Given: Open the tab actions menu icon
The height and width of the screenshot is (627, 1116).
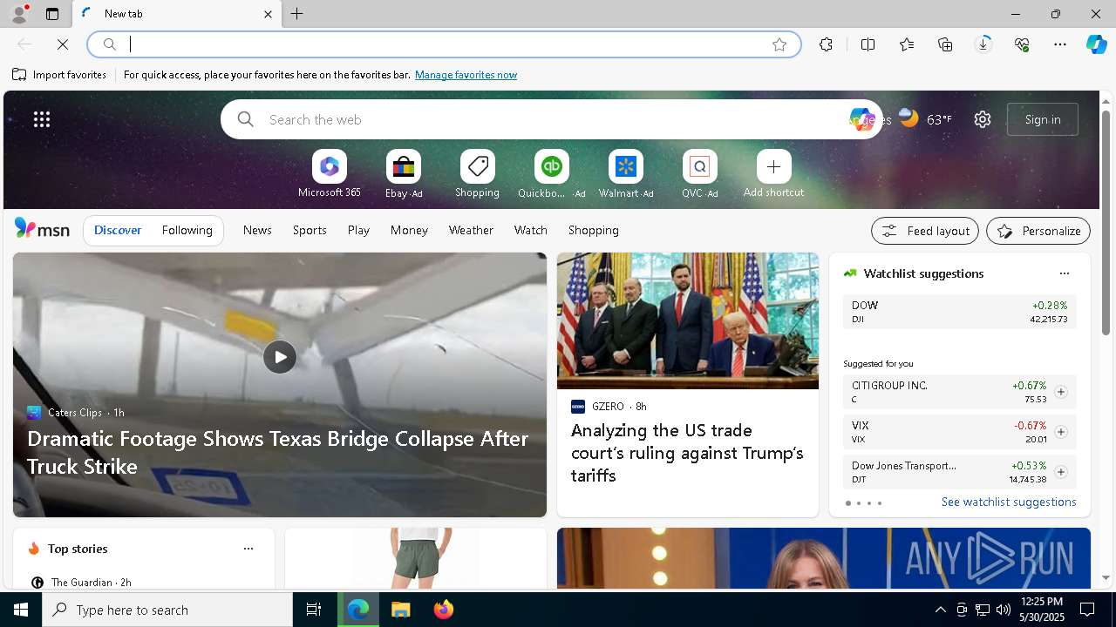Looking at the screenshot, I should tap(52, 14).
